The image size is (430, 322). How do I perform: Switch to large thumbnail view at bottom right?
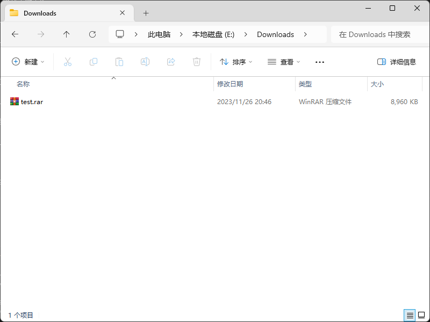pos(421,315)
